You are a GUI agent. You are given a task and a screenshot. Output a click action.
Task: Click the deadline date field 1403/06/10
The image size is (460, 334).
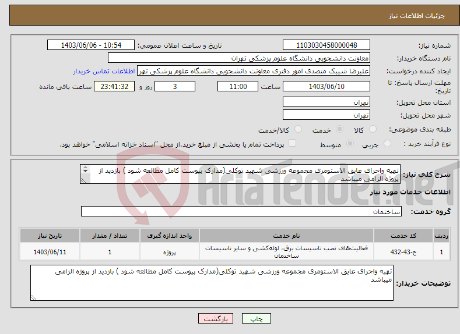pos(326,86)
